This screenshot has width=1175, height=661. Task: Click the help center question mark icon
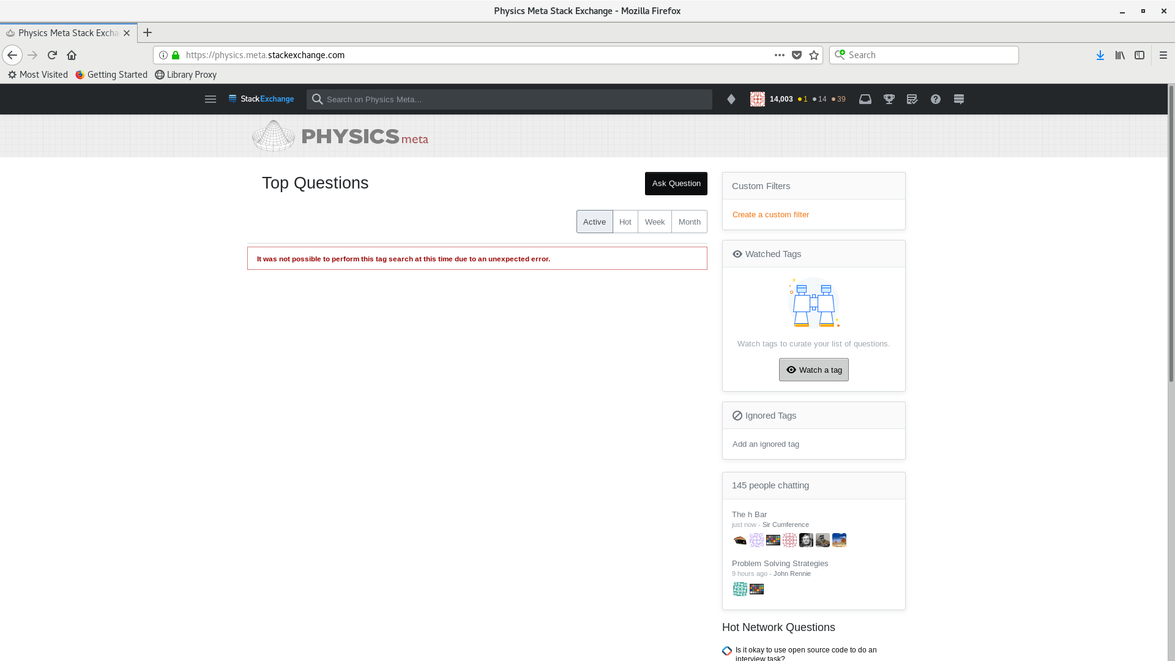(x=935, y=99)
